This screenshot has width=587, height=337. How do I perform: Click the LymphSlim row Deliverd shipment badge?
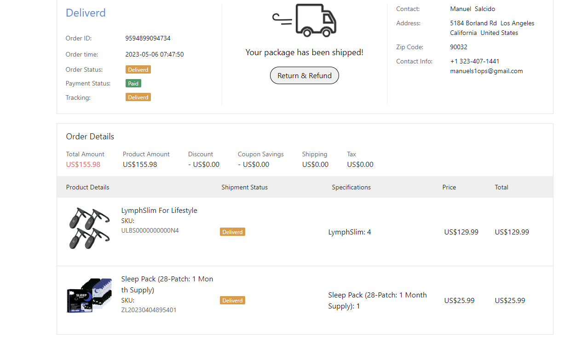tap(232, 232)
